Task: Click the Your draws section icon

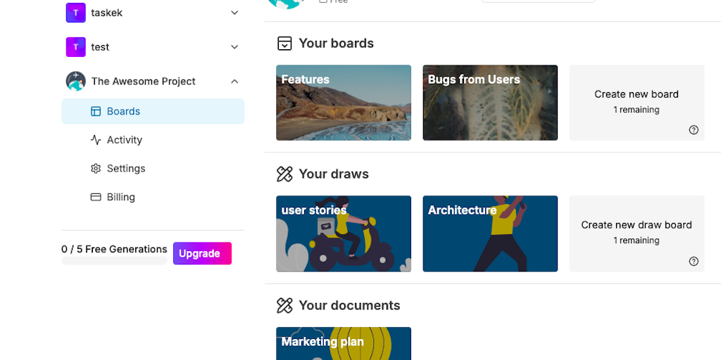Action: tap(284, 174)
